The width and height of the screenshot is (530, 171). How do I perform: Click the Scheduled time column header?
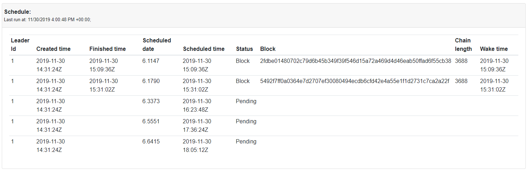[204, 49]
